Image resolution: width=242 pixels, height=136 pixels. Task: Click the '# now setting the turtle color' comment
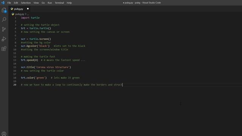click(42, 71)
